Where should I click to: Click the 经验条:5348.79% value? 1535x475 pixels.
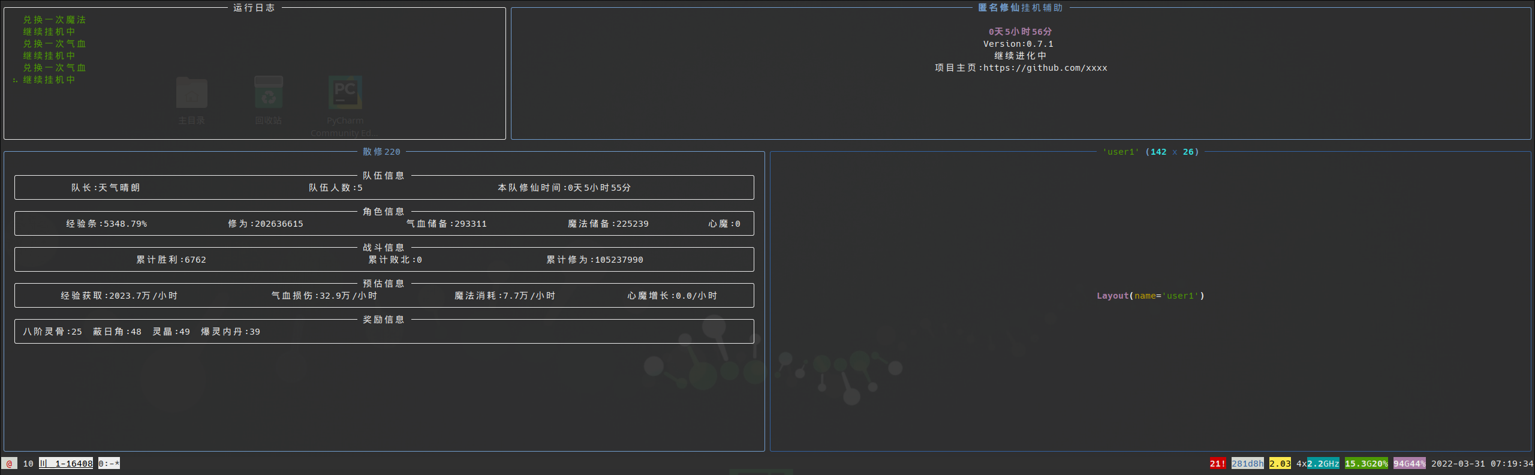point(107,224)
